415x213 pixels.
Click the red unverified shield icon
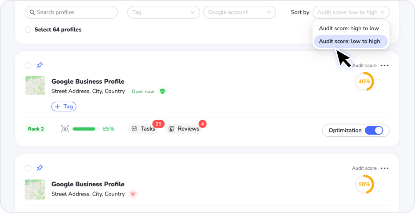click(133, 194)
